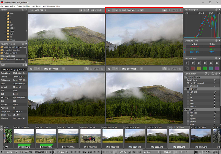Zoom in on pane #3 with magnifier icon
221x154 pixels.
tap(180, 69)
